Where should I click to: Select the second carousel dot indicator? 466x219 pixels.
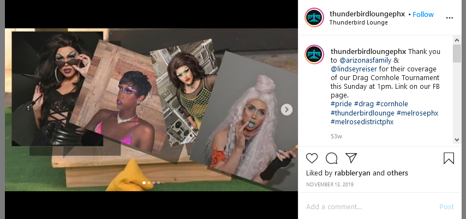pos(149,183)
